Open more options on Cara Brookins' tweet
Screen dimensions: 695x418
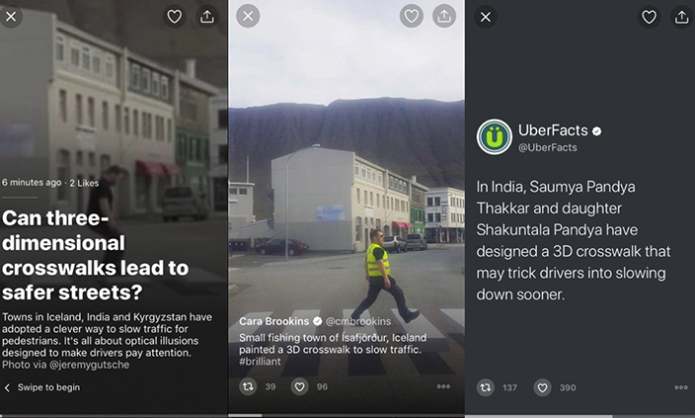click(x=443, y=386)
